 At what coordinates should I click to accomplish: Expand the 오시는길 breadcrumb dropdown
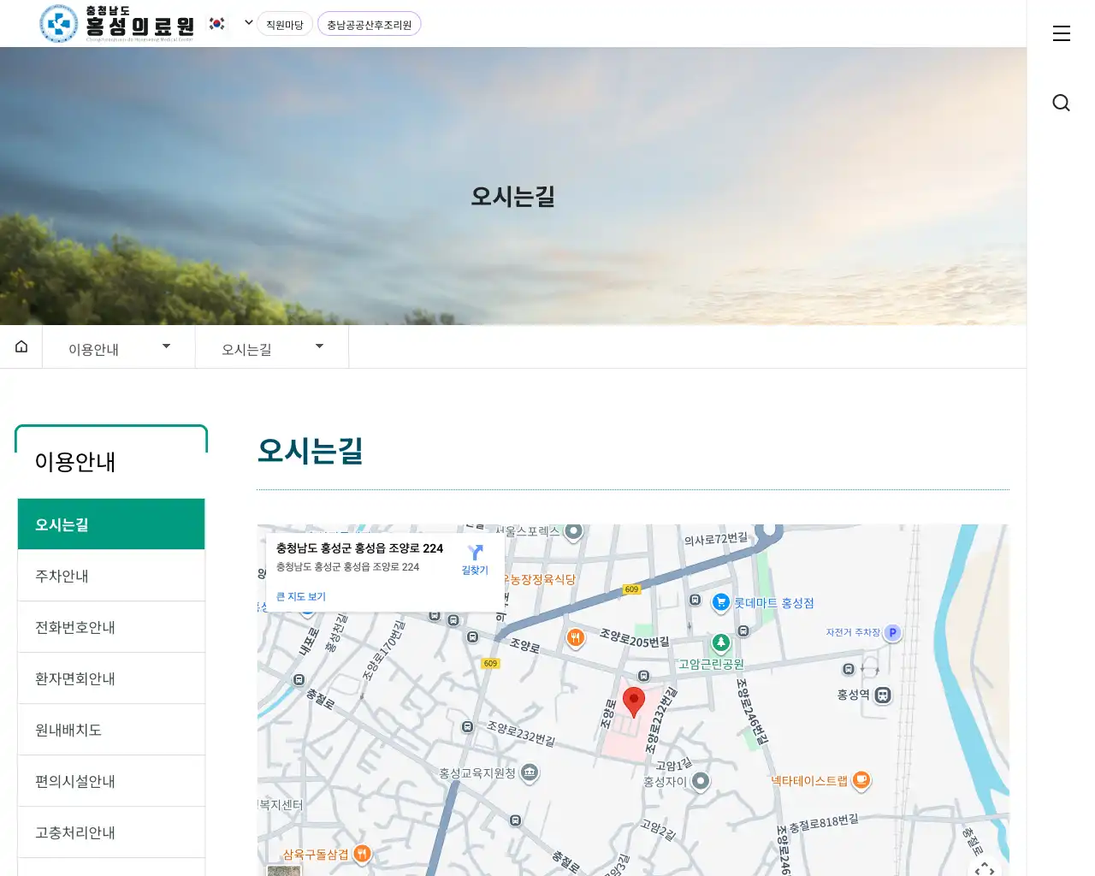[x=319, y=346]
